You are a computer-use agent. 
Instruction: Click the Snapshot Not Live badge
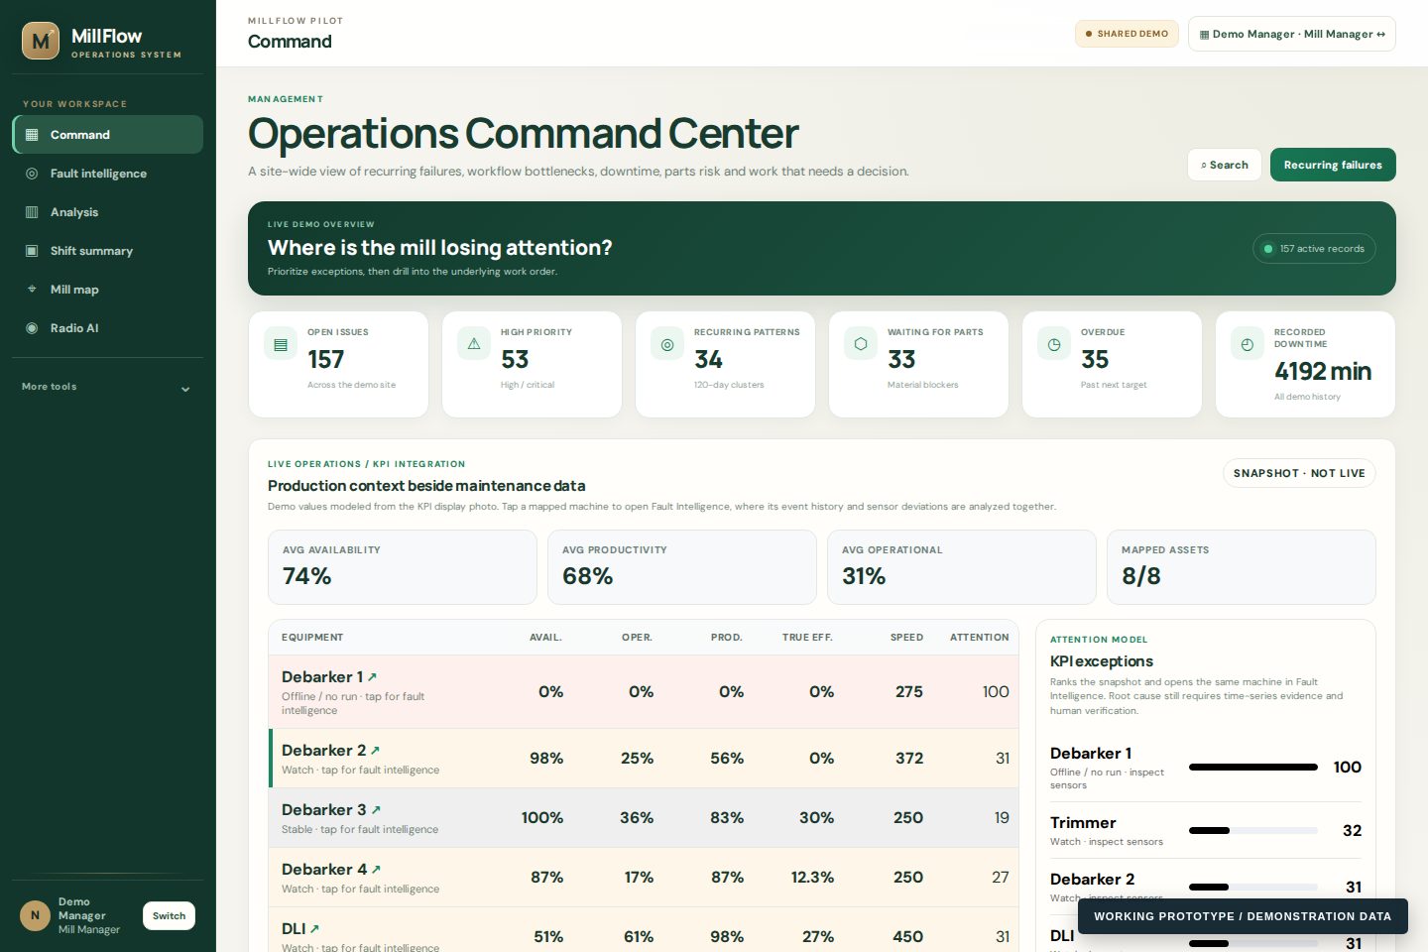click(x=1299, y=473)
